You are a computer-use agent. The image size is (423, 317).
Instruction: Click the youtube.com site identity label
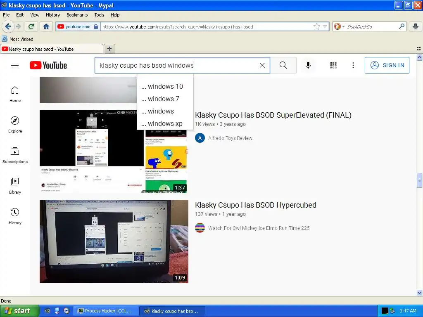tap(78, 27)
